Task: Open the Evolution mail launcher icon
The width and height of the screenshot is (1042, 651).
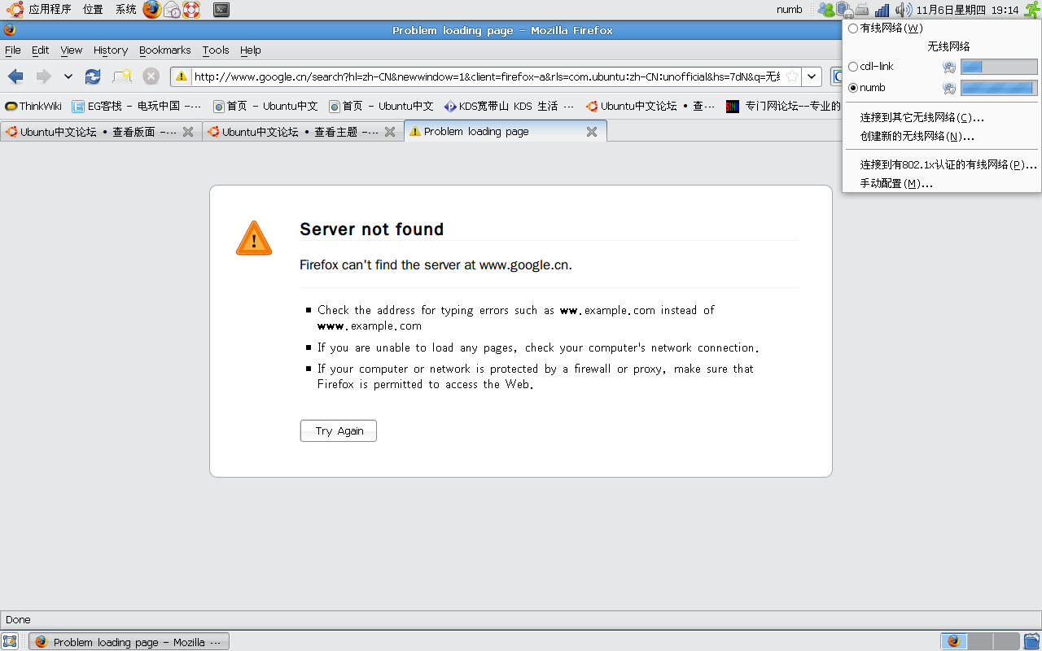Action: [172, 10]
